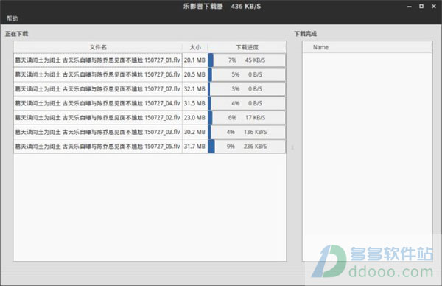Click the pane splitter handle between lists
This screenshot has height=286, width=442.
[x=292, y=147]
